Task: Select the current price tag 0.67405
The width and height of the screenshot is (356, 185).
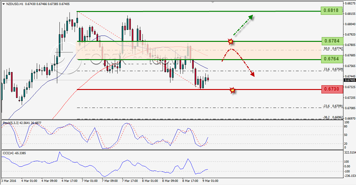Action: tap(350, 80)
